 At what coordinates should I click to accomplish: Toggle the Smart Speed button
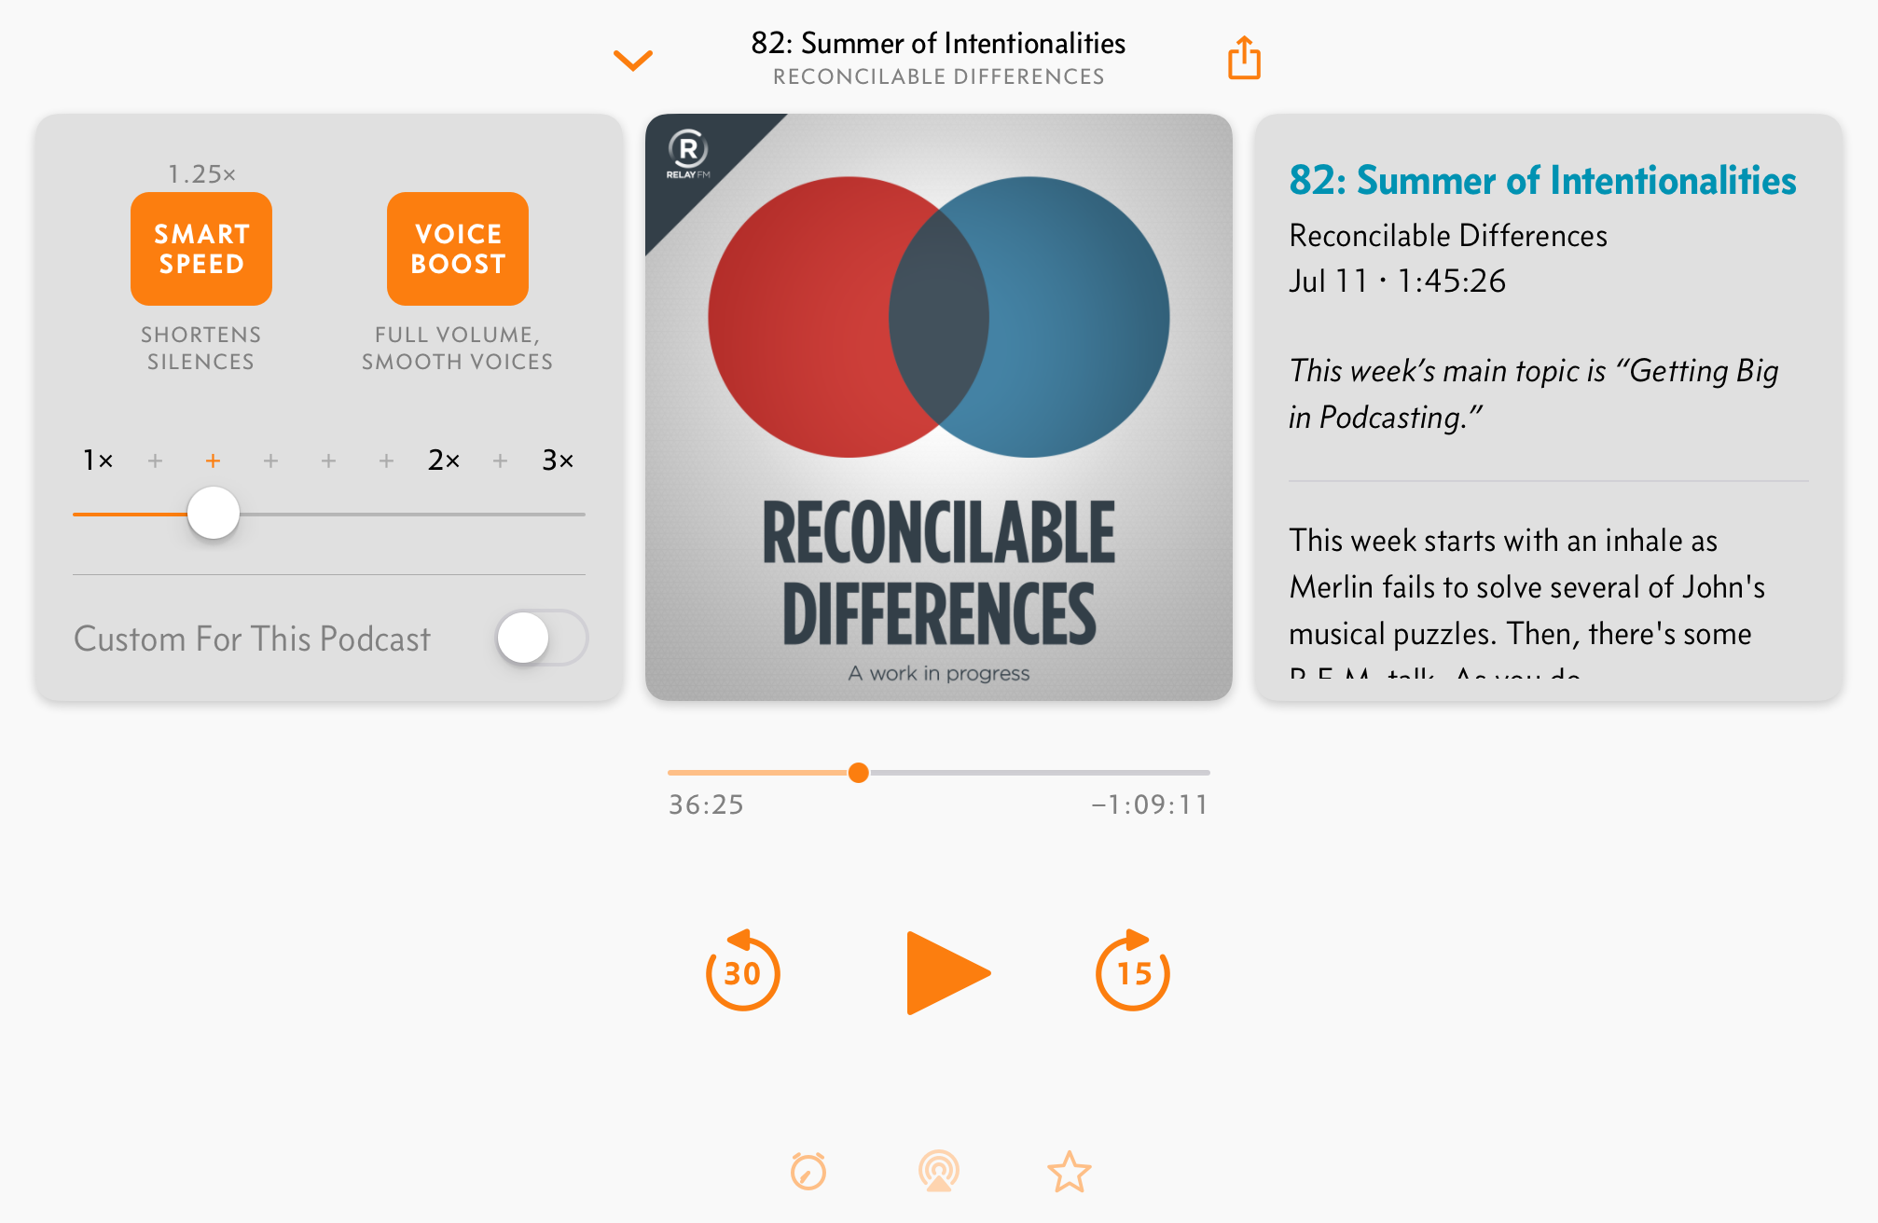point(201,249)
